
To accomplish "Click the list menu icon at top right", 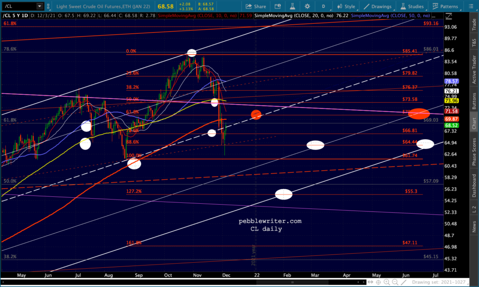I will tap(471, 6).
